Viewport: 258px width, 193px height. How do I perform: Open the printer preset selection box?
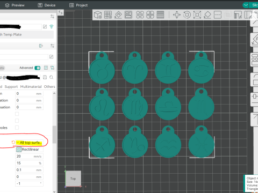(x=20, y=27)
